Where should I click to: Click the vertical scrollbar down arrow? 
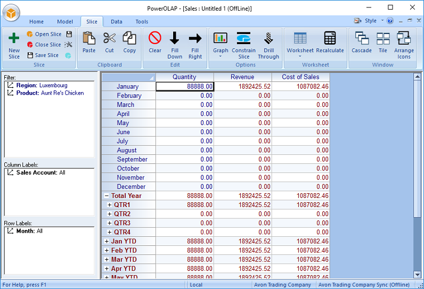pyautogui.click(x=417, y=275)
